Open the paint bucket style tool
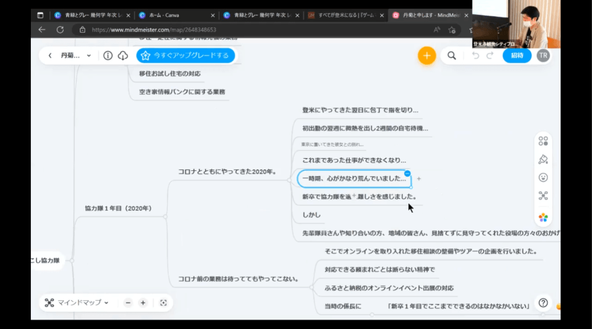592x329 pixels. pyautogui.click(x=543, y=159)
